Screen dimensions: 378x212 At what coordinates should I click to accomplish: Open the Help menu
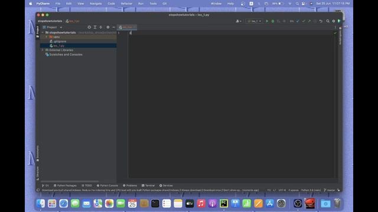(230, 4)
